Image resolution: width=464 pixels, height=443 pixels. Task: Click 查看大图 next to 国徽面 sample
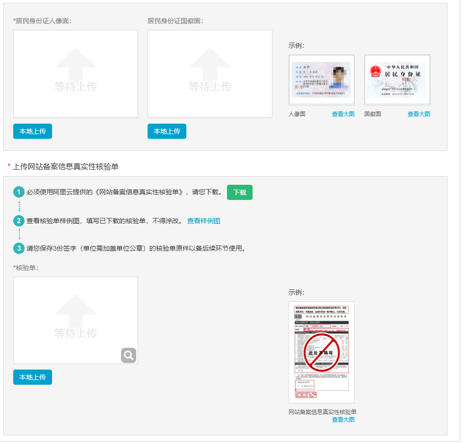point(418,114)
